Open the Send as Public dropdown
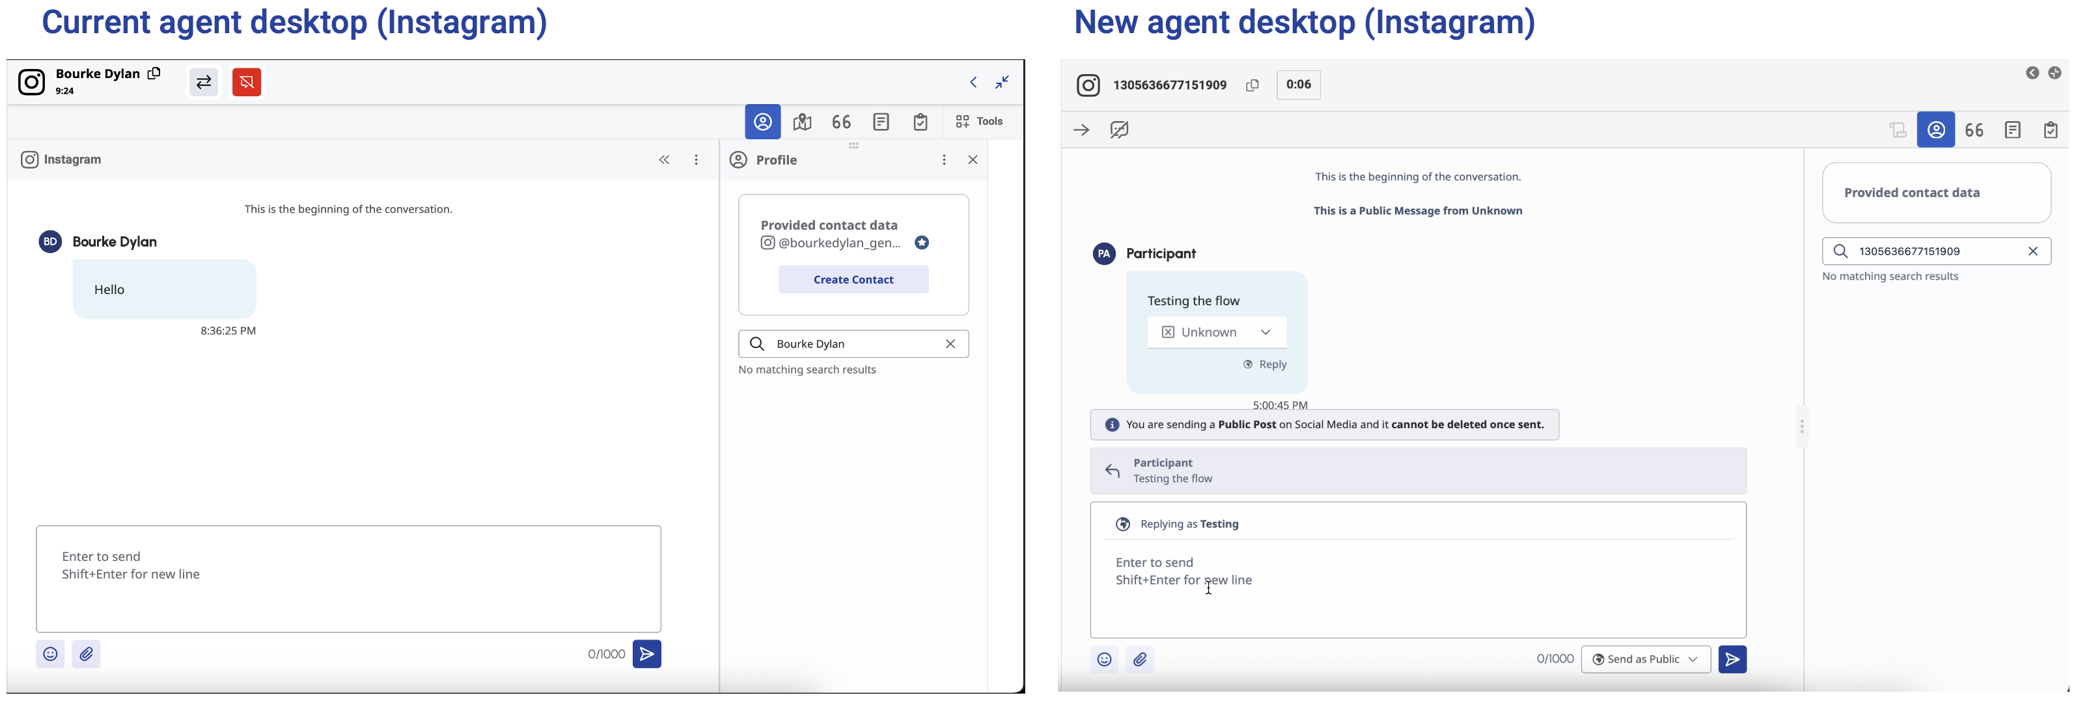Viewport: 2074px width, 704px height. (1645, 660)
